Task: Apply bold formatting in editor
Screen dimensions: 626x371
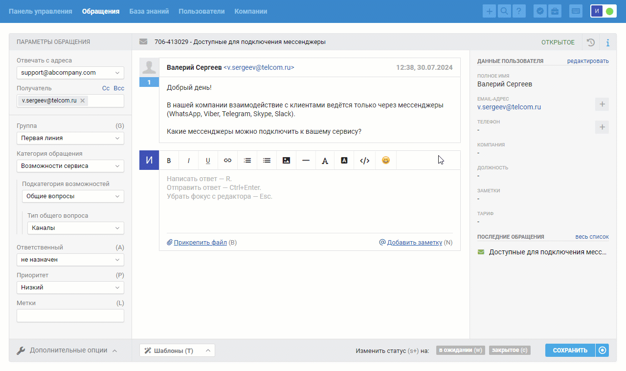Action: [x=169, y=160]
